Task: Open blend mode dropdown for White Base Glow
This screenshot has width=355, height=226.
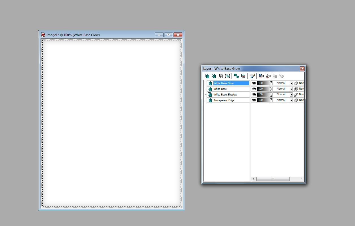Action: tap(291, 83)
